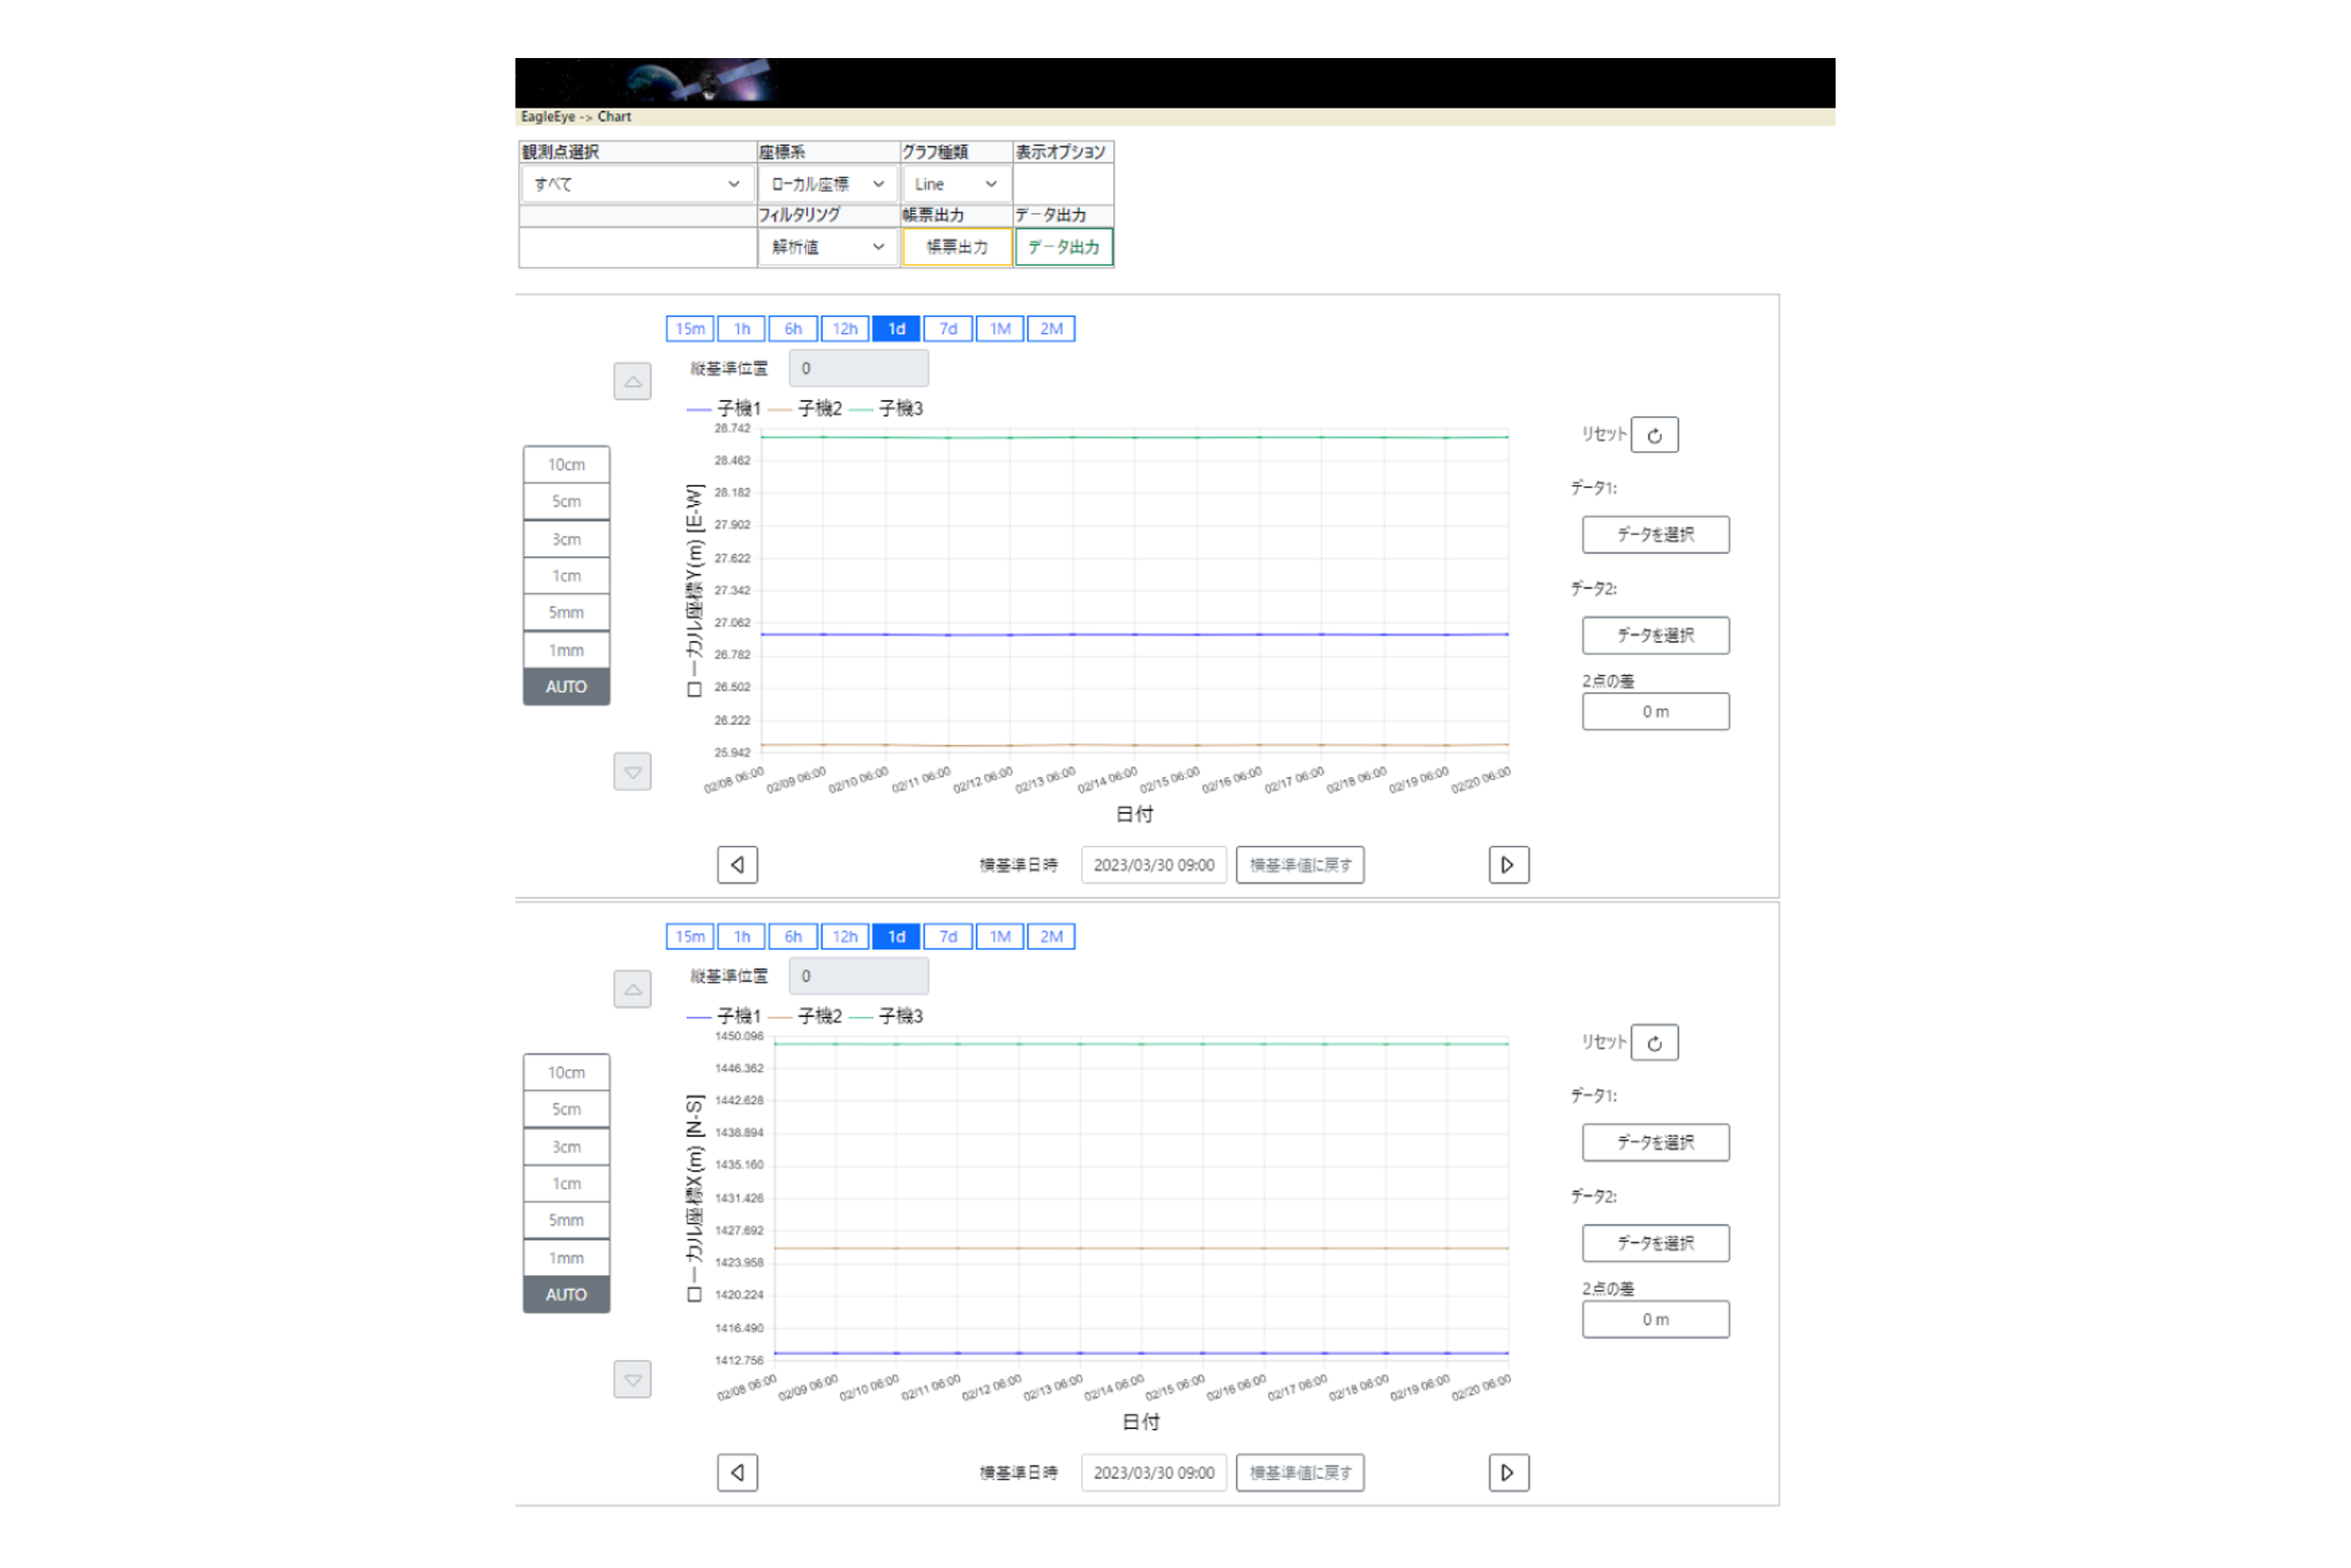Go to next period on lower chart
The height and width of the screenshot is (1568, 2351).
[1508, 1472]
